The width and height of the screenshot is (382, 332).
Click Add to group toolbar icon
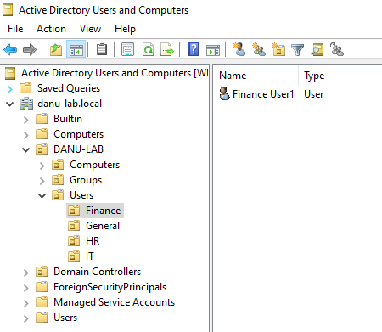(337, 49)
